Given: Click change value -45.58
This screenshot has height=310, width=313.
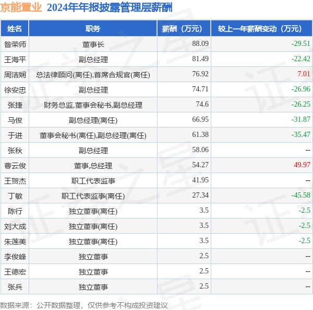Looking at the screenshot, I should coord(300,195).
